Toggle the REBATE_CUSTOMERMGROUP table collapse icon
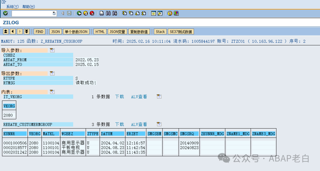 [x=159, y=124]
